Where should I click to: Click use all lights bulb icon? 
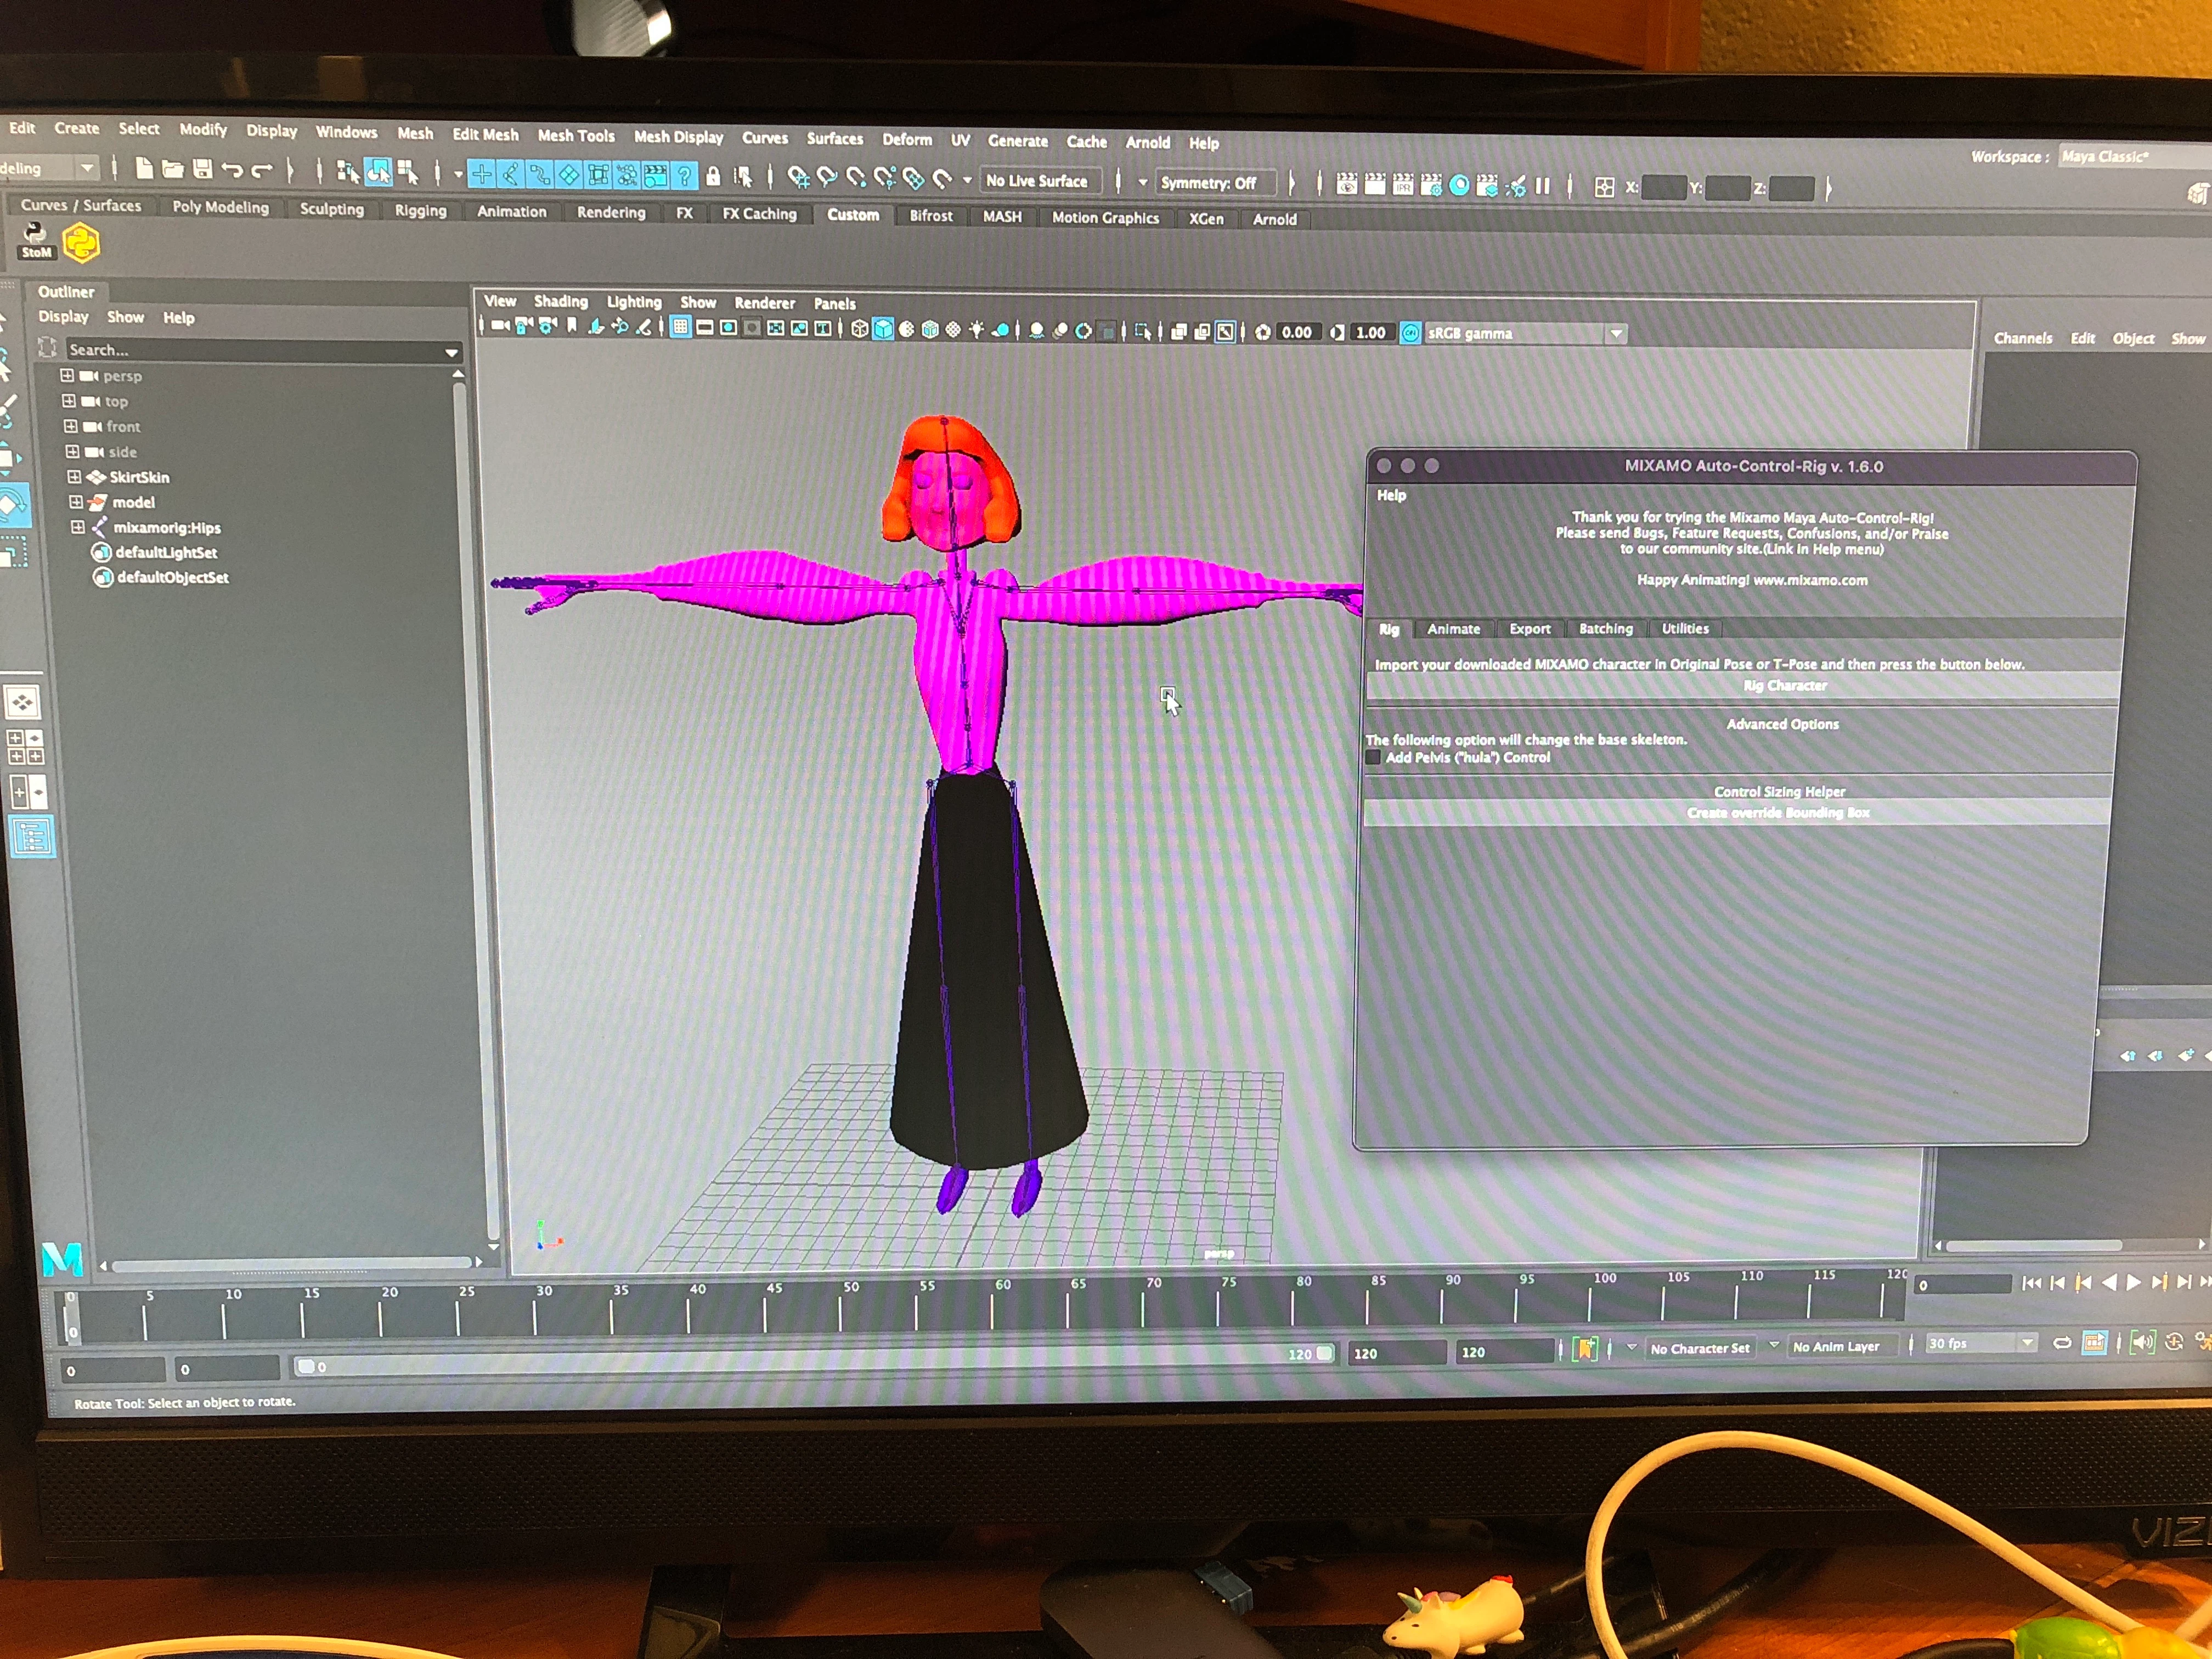pos(976,330)
